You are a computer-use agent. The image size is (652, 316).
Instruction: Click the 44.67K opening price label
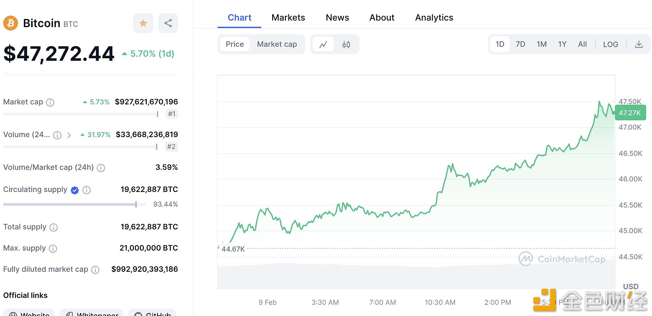click(233, 249)
